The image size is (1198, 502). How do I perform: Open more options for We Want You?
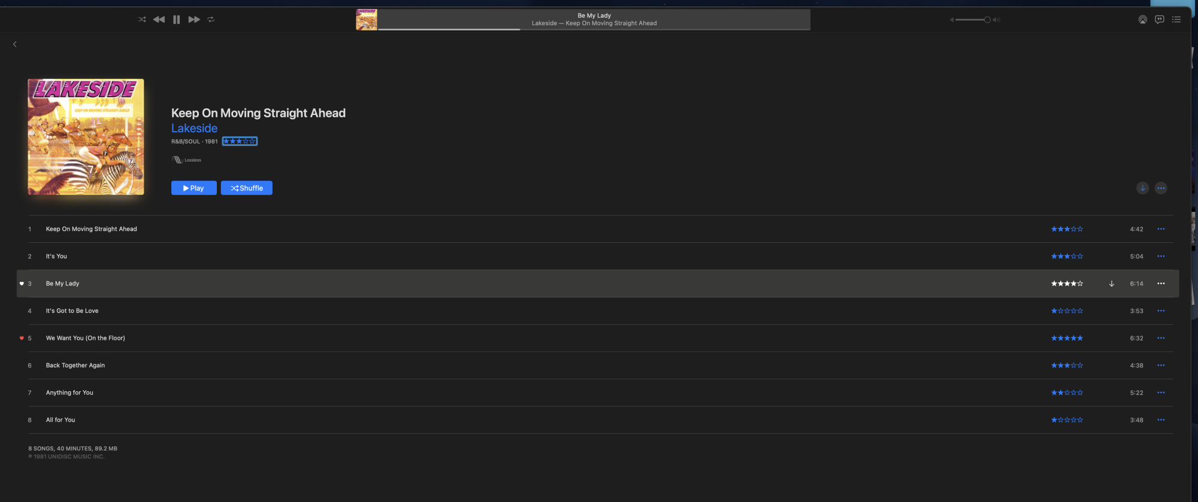coord(1161,338)
